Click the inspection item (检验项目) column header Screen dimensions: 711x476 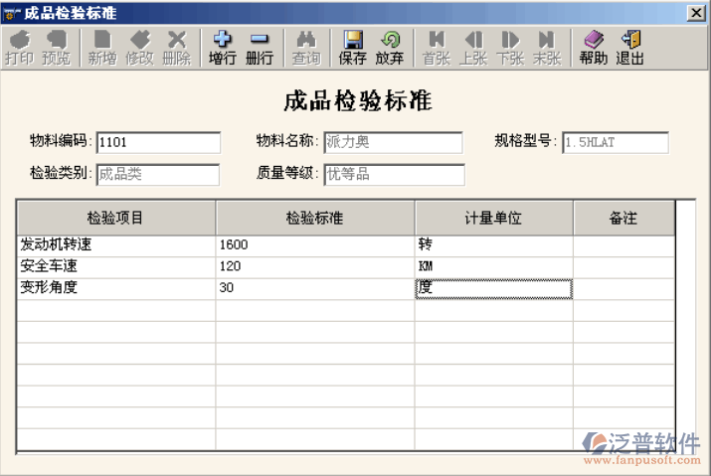(116, 218)
